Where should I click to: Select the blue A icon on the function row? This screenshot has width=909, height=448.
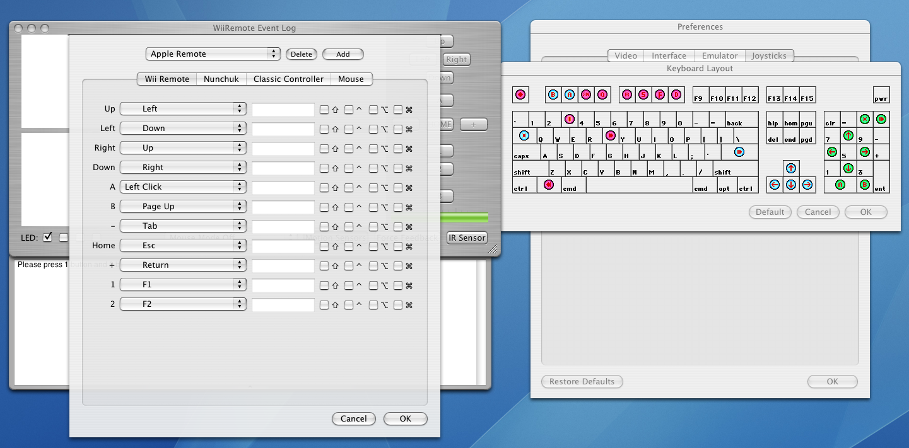[x=570, y=95]
